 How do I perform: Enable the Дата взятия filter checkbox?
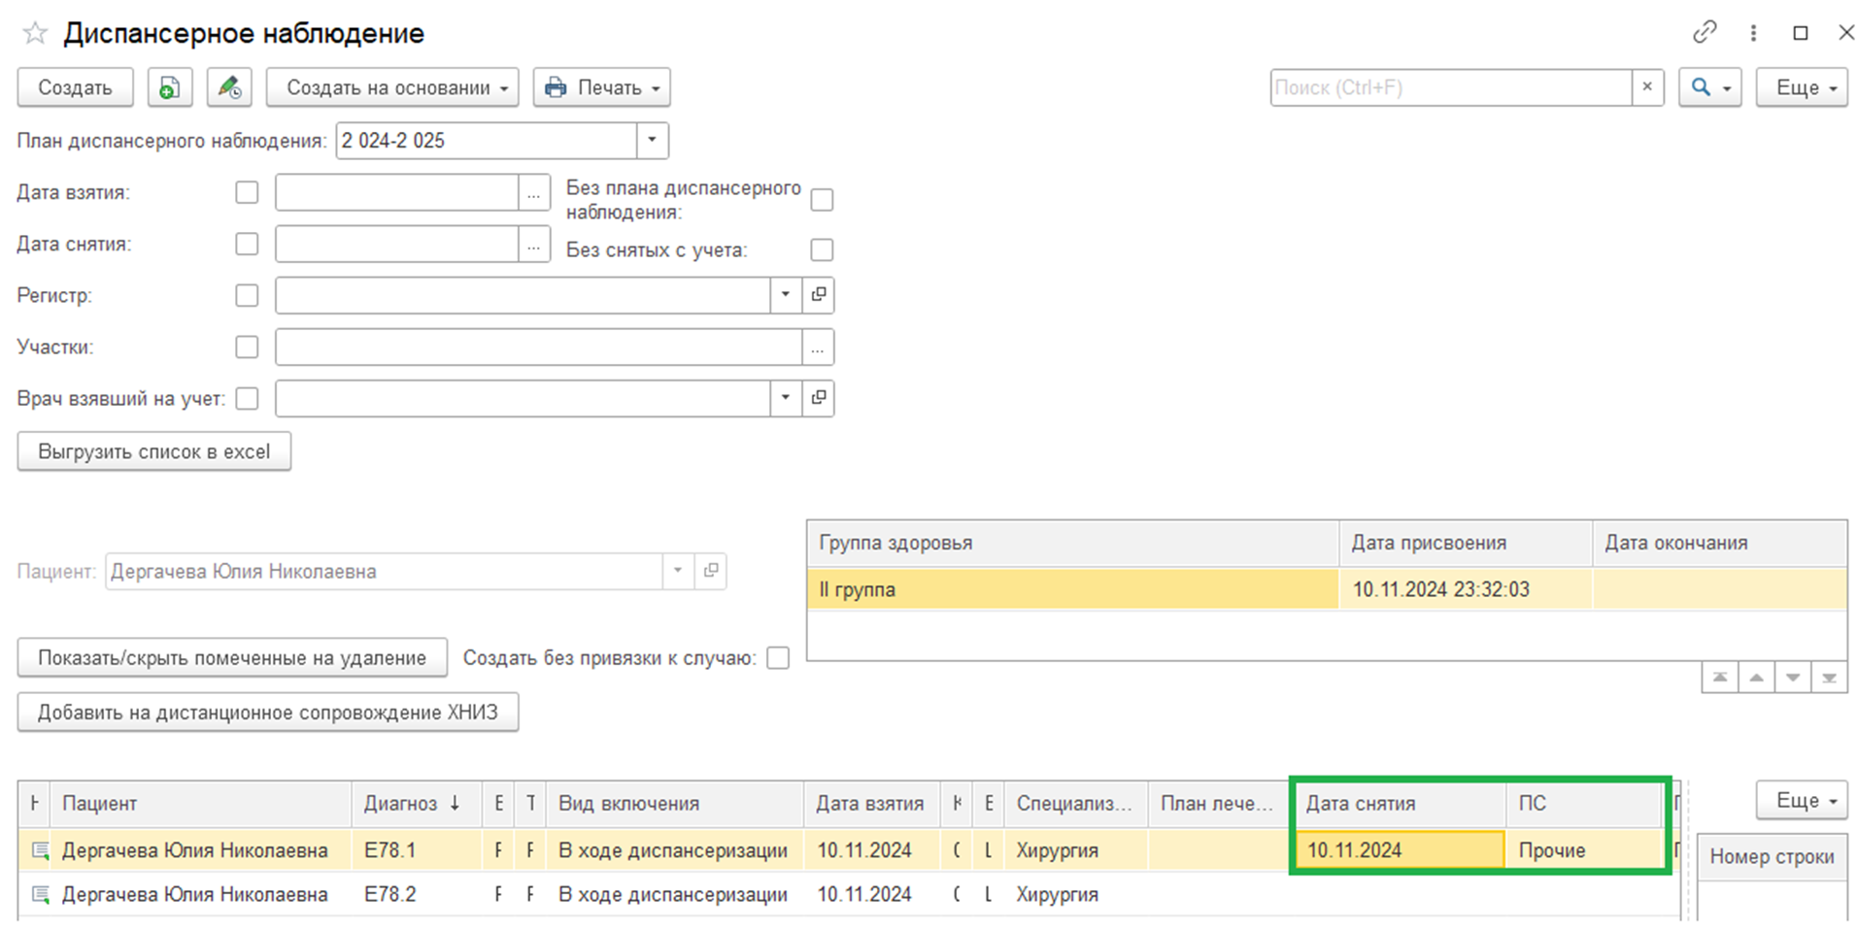(247, 192)
